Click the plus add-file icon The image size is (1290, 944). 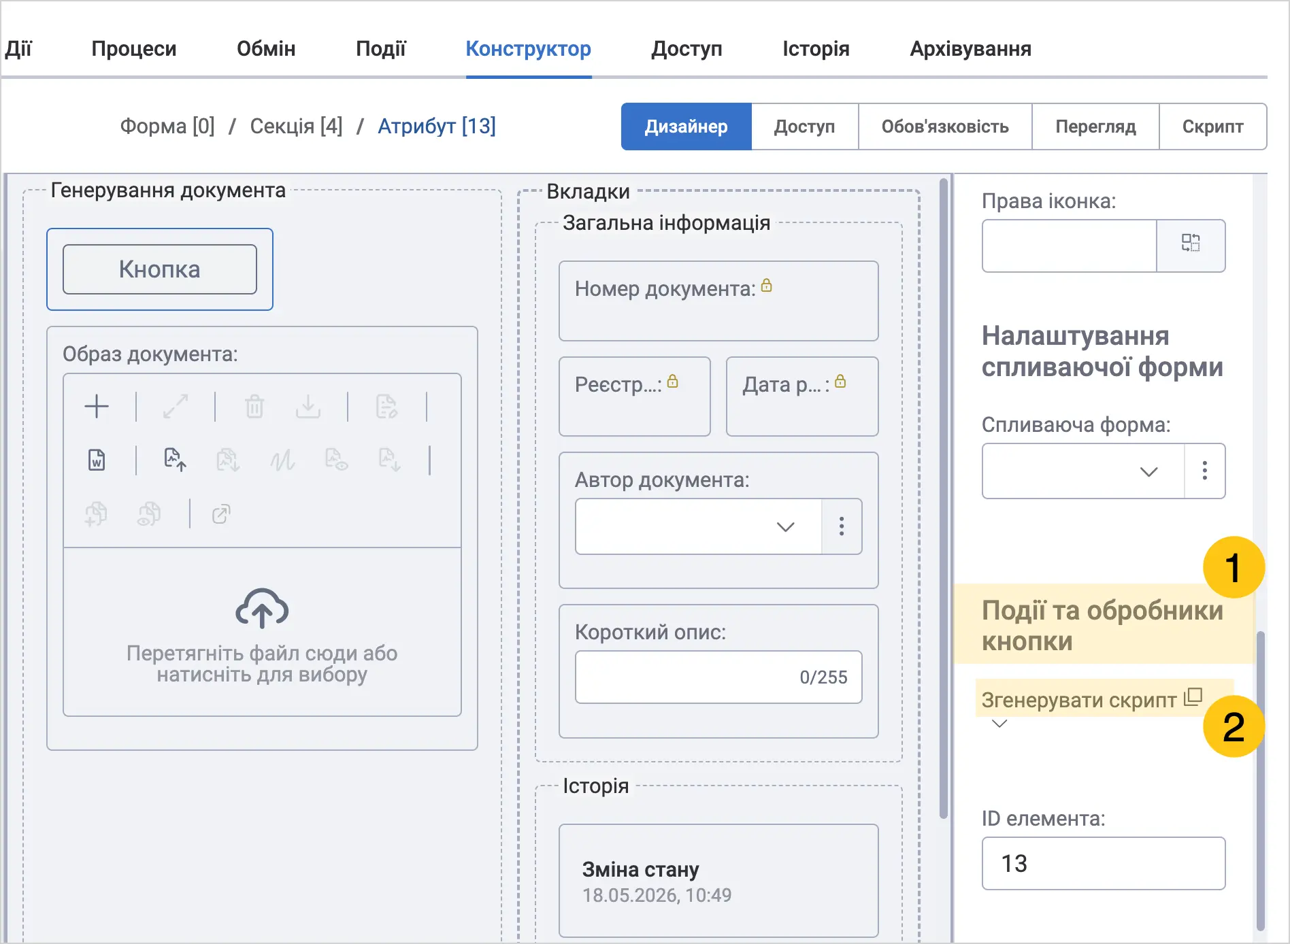(x=97, y=407)
